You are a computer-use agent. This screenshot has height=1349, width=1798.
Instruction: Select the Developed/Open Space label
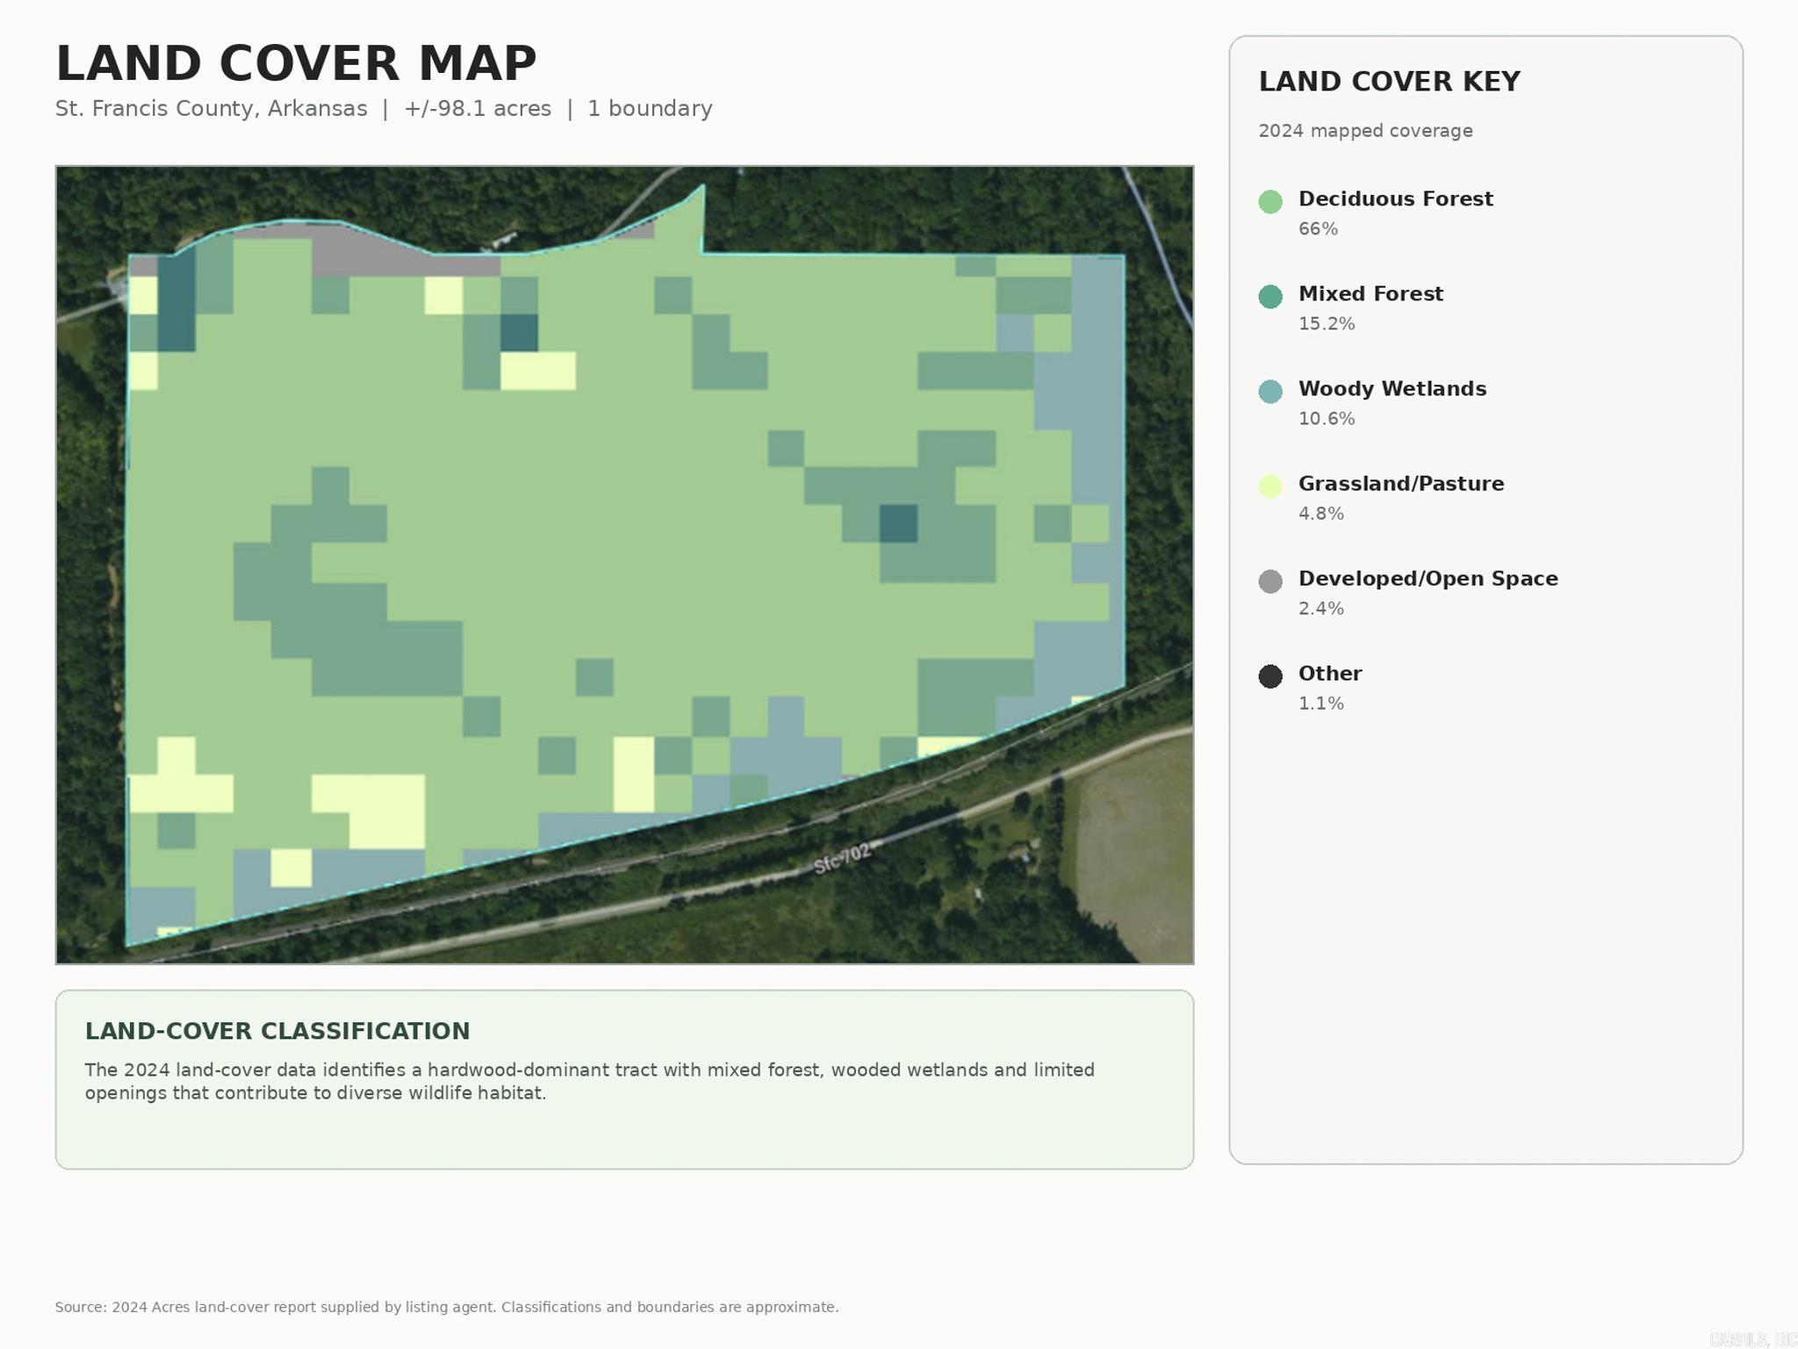click(1428, 579)
